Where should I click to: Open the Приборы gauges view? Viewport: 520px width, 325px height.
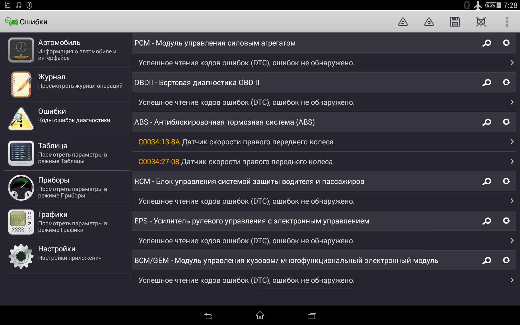68,188
